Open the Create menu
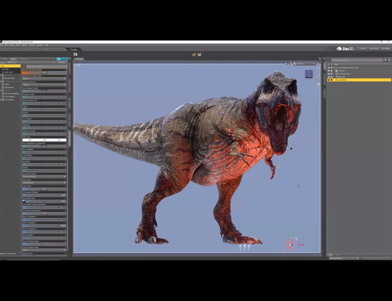 point(12,45)
